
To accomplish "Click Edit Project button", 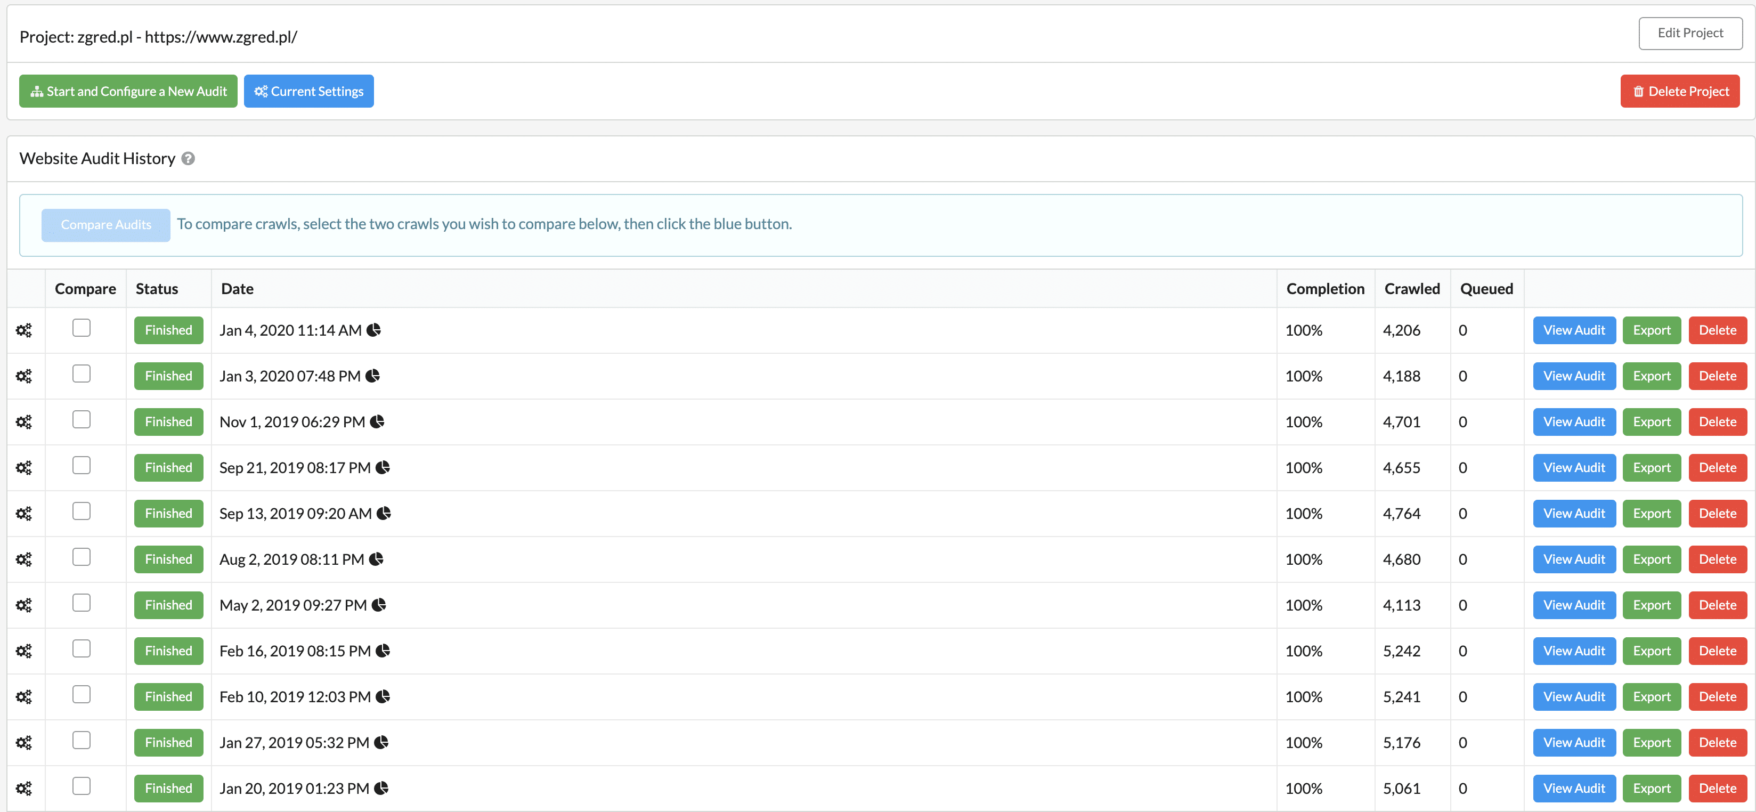I will tap(1690, 34).
